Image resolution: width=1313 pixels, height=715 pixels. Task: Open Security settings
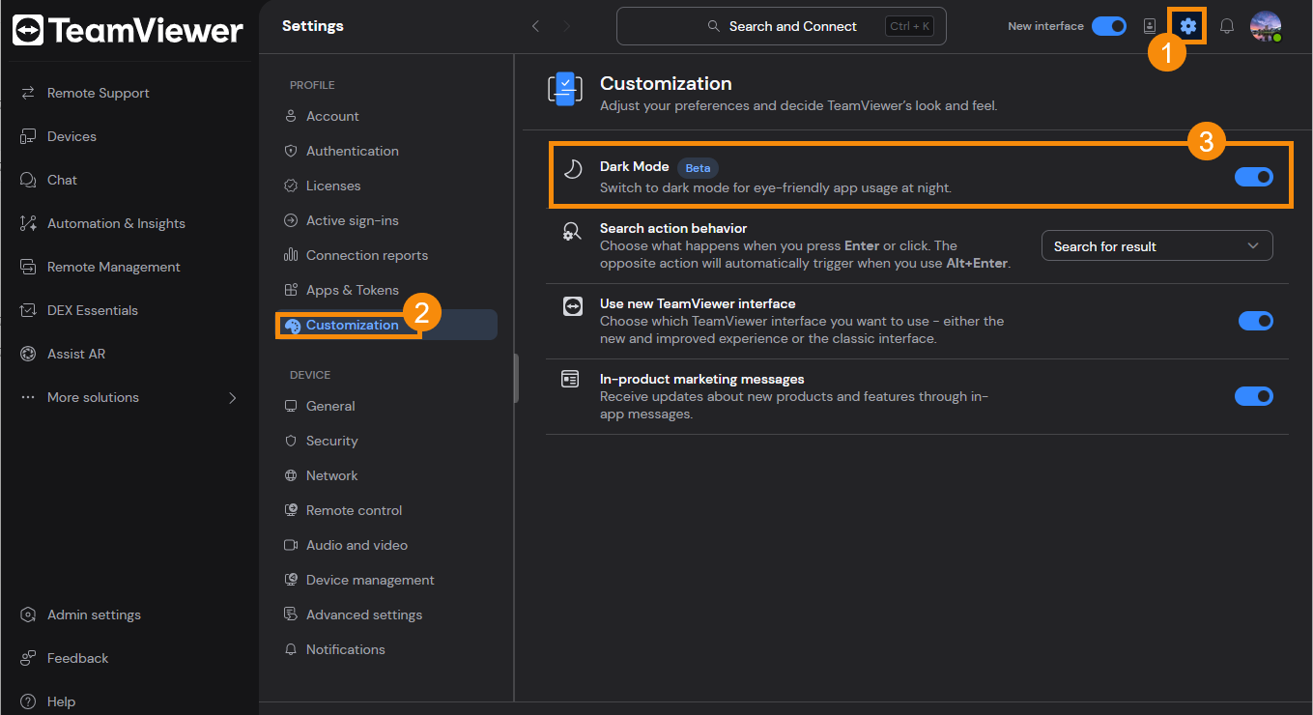(331, 441)
